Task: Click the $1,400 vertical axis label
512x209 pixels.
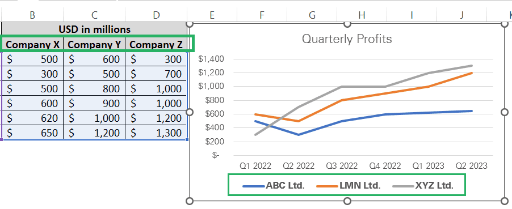Action: (x=211, y=59)
